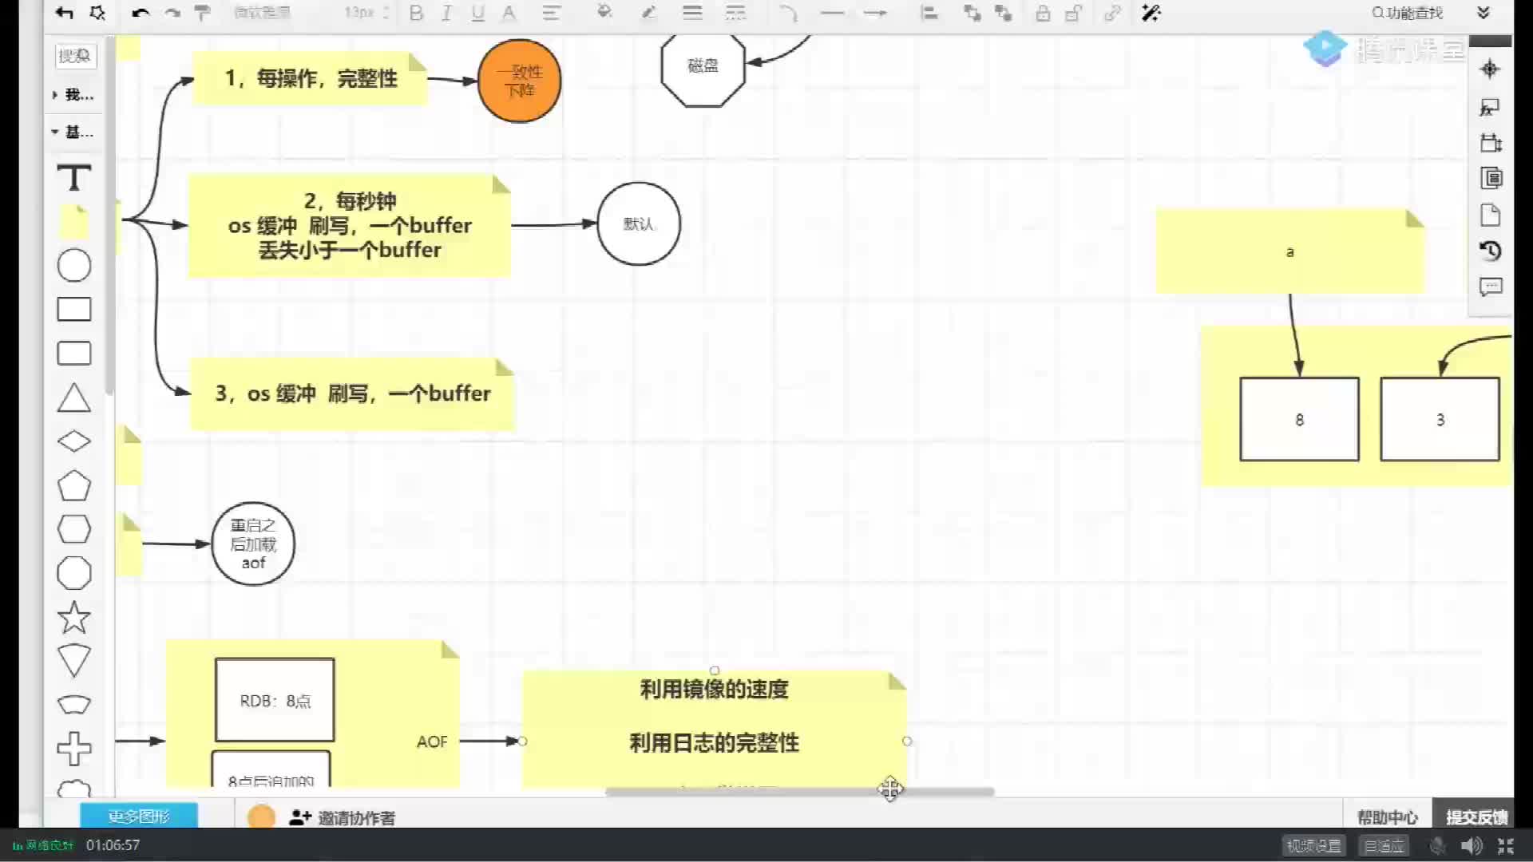1533x862 pixels.
Task: Open 视频设置 video settings in the player
Action: pyautogui.click(x=1314, y=845)
